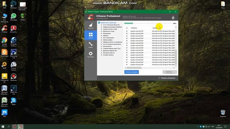Click results list scroll up arrow
Image resolution: width=230 pixels, height=129 pixels.
pos(176,27)
